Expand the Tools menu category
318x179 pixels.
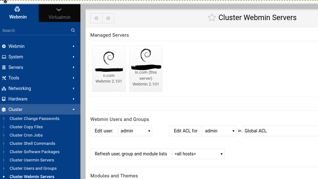[40, 78]
